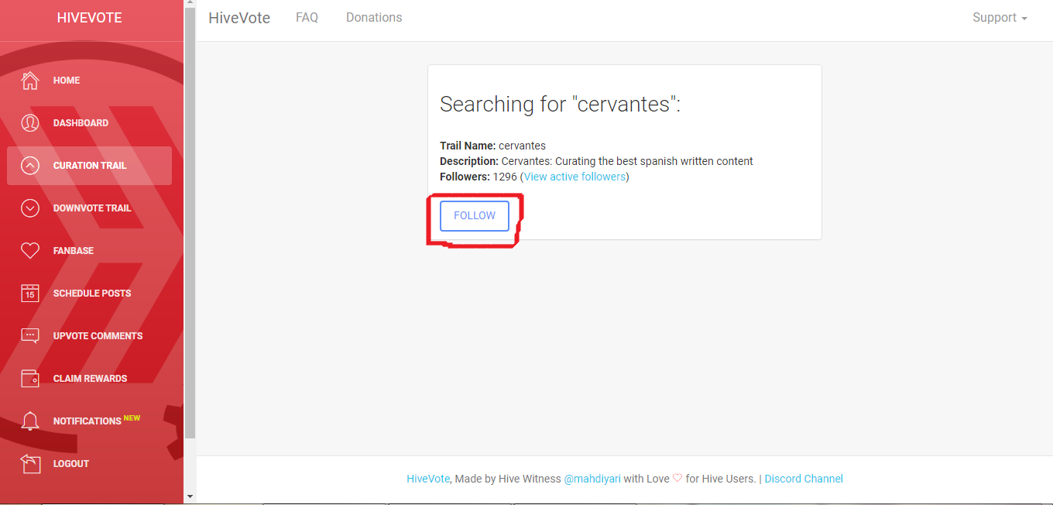Open DOWNVOTE TRAIL menu label

[92, 208]
